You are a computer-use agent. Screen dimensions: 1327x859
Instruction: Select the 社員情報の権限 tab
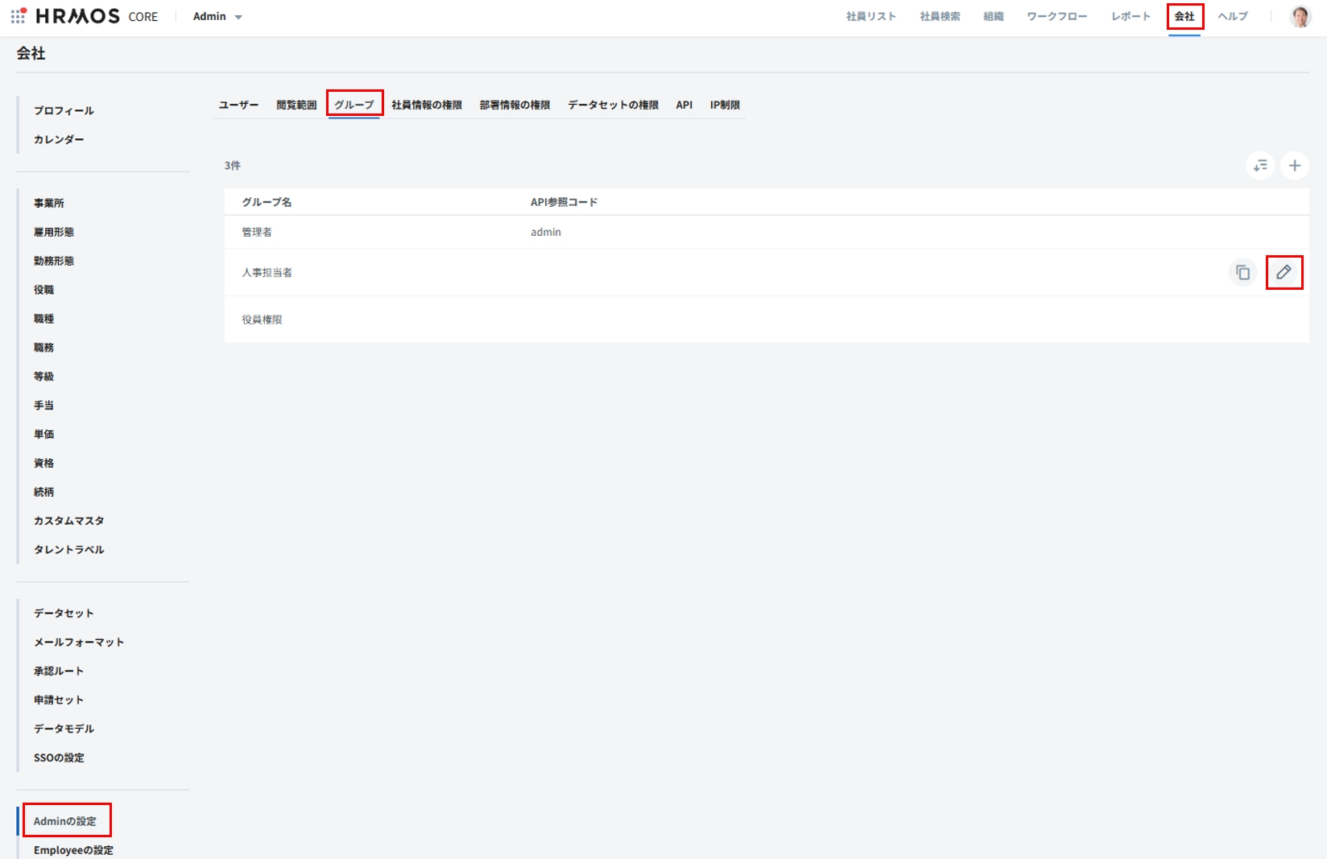(427, 105)
